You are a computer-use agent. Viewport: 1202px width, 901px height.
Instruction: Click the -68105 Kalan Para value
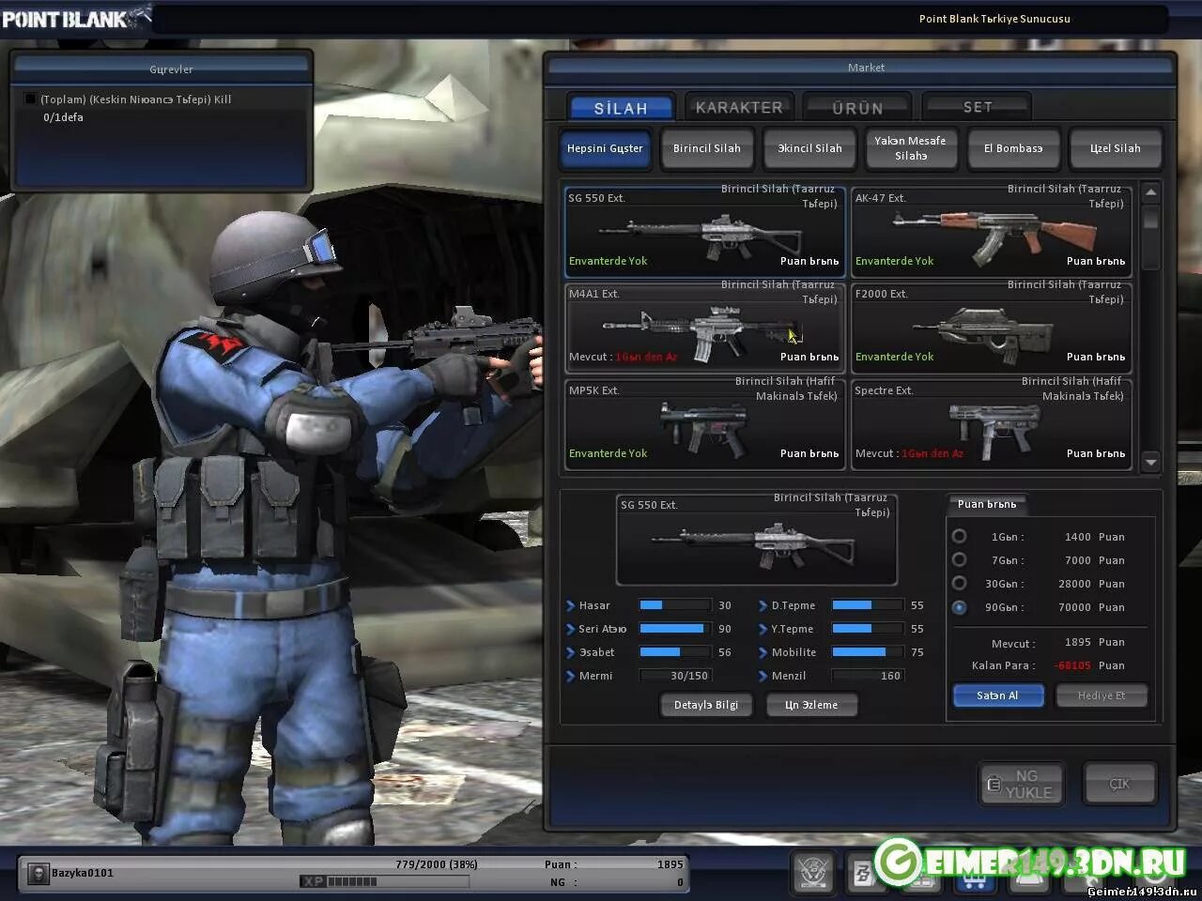1072,665
